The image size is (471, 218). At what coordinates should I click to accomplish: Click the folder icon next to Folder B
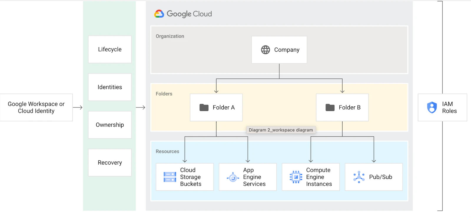330,108
